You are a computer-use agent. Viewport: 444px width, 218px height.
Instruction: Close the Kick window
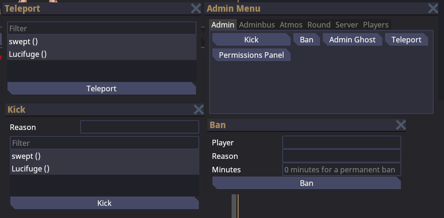tap(198, 109)
